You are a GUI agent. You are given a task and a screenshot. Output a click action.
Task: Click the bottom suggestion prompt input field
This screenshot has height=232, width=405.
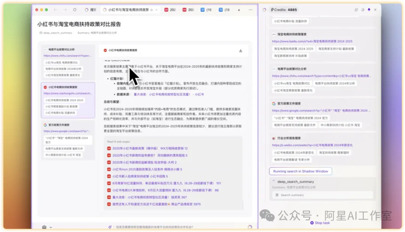155,227
